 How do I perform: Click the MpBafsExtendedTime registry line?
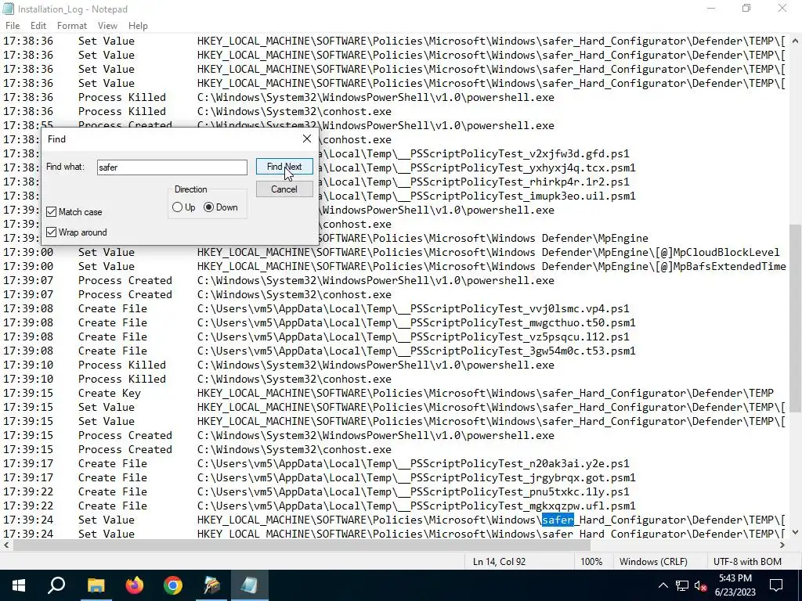pyautogui.click(x=395, y=266)
